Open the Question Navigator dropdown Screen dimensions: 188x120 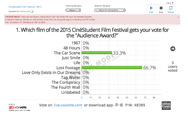[110, 10]
